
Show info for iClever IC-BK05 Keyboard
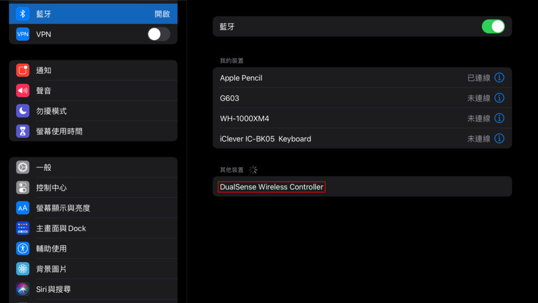(499, 138)
